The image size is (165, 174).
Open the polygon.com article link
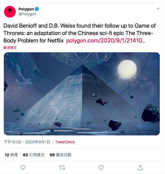(x=105, y=41)
